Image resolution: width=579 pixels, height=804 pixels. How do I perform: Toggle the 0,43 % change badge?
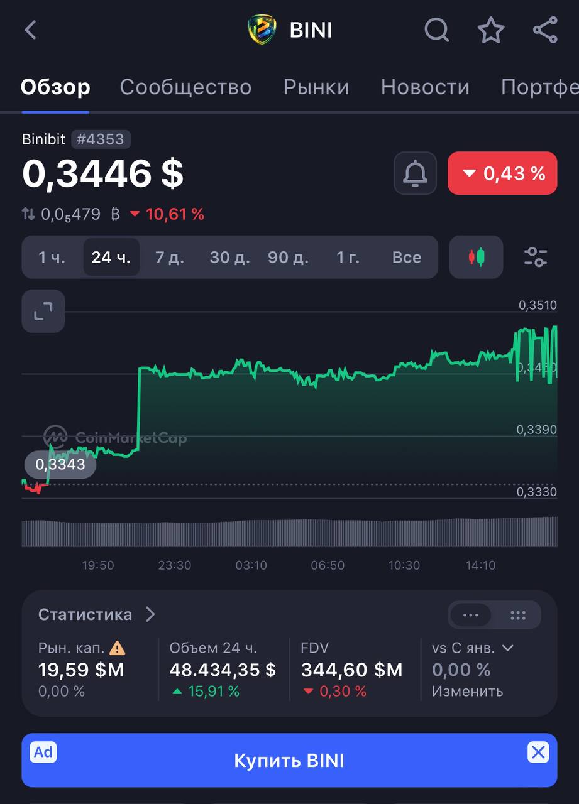(502, 173)
